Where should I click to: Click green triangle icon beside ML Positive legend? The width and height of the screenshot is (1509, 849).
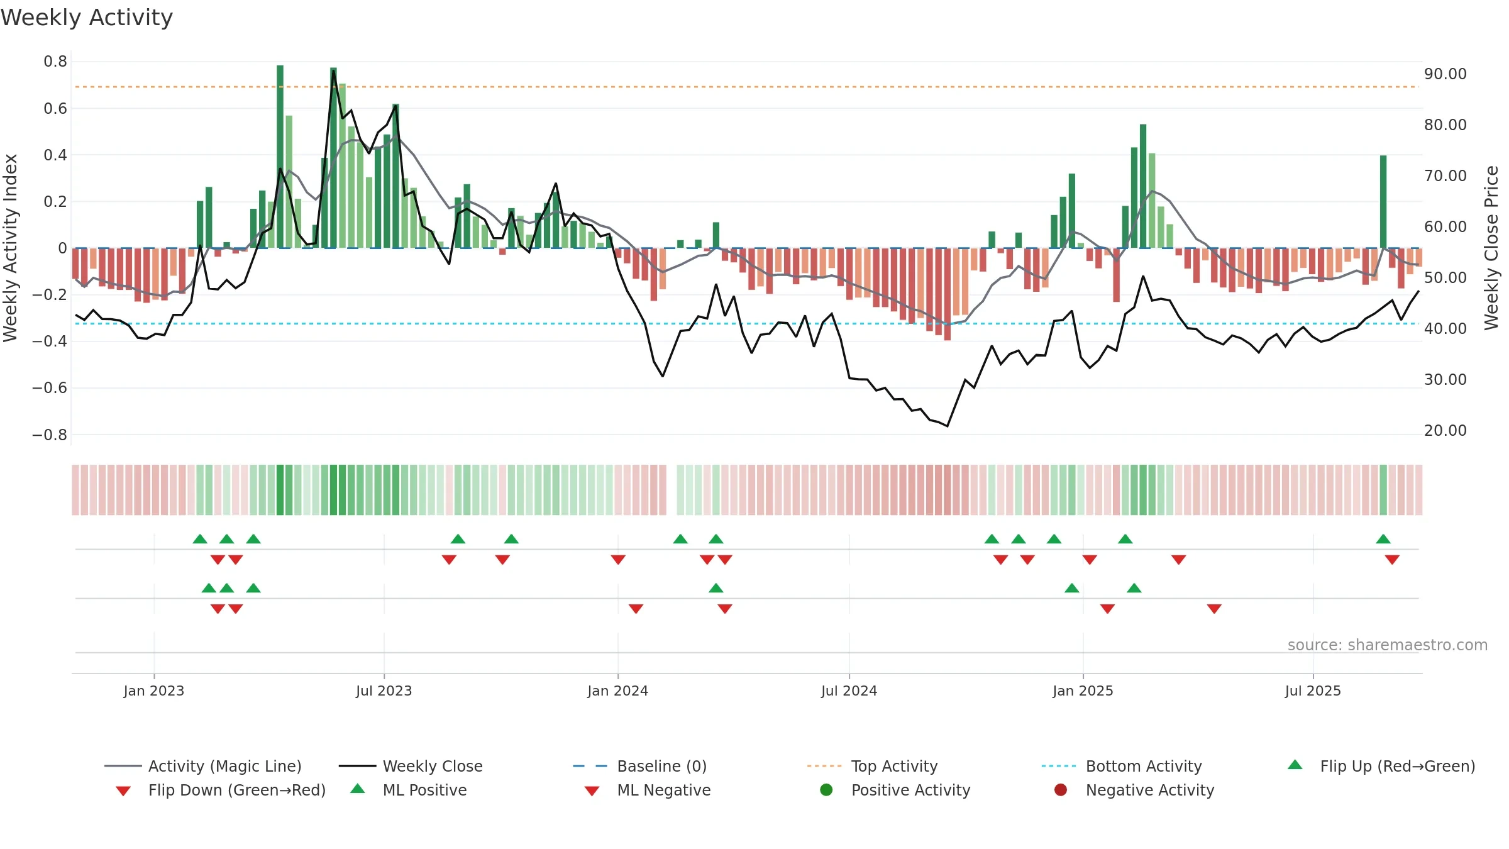358,789
